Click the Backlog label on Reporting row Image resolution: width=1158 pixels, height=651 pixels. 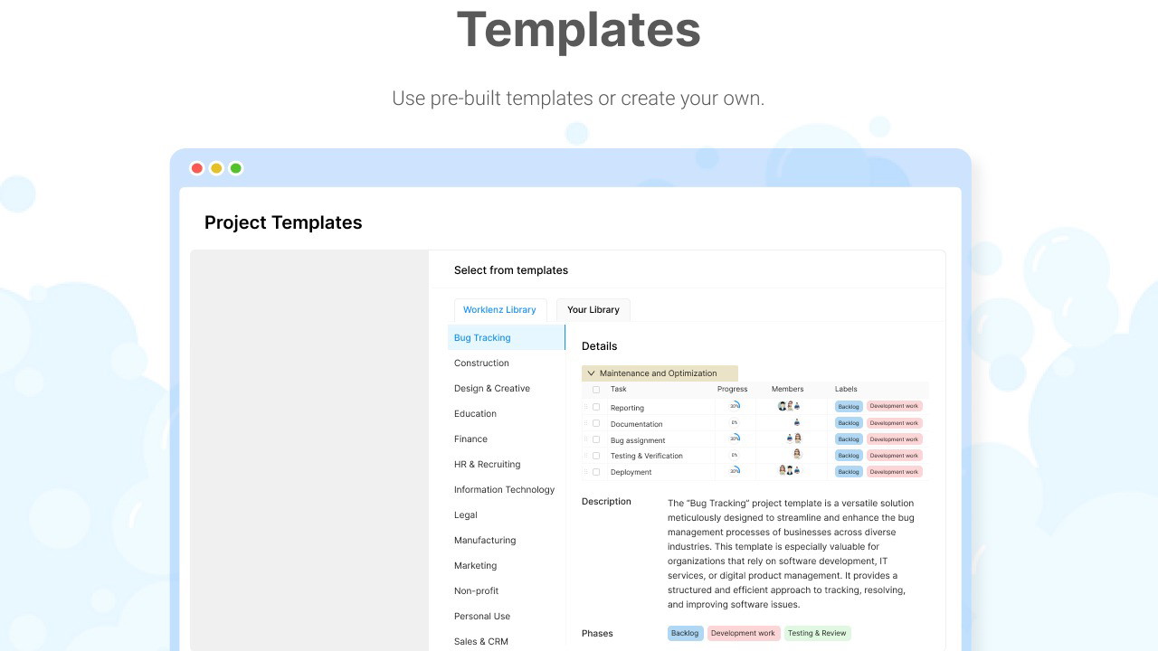coord(849,407)
